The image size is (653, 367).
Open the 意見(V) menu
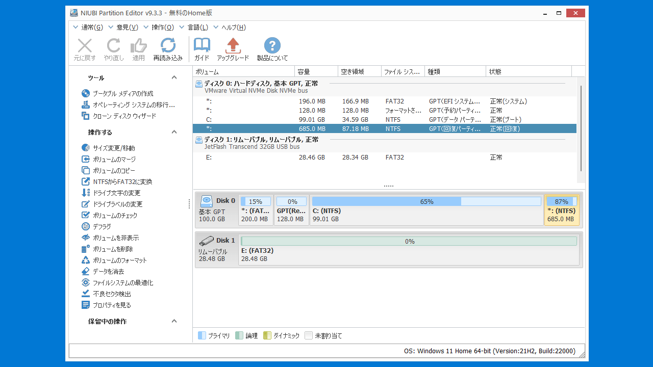pos(123,28)
